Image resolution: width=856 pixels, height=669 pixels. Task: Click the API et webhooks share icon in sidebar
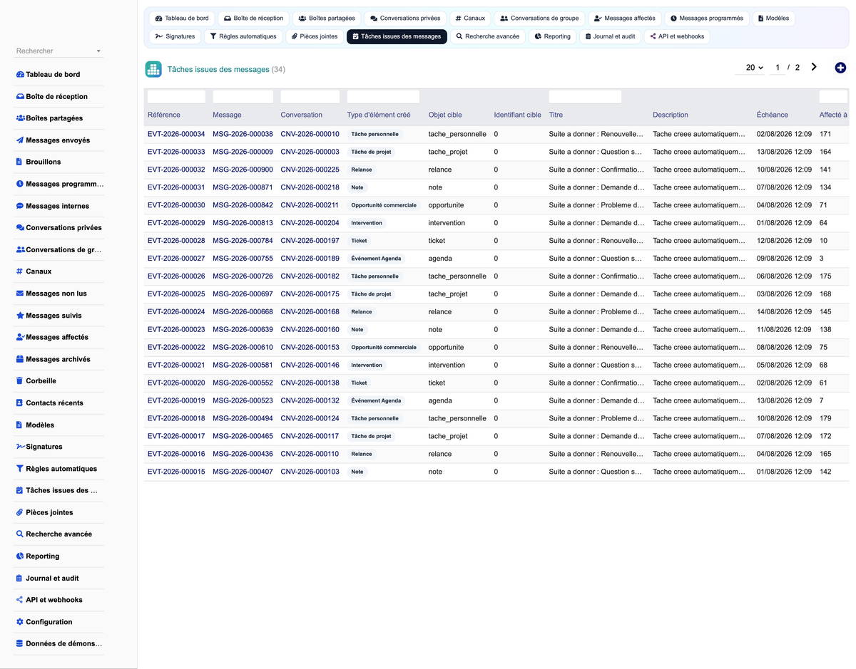tap(20, 600)
